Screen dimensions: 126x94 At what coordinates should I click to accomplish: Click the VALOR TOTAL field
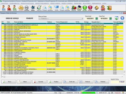(118, 82)
